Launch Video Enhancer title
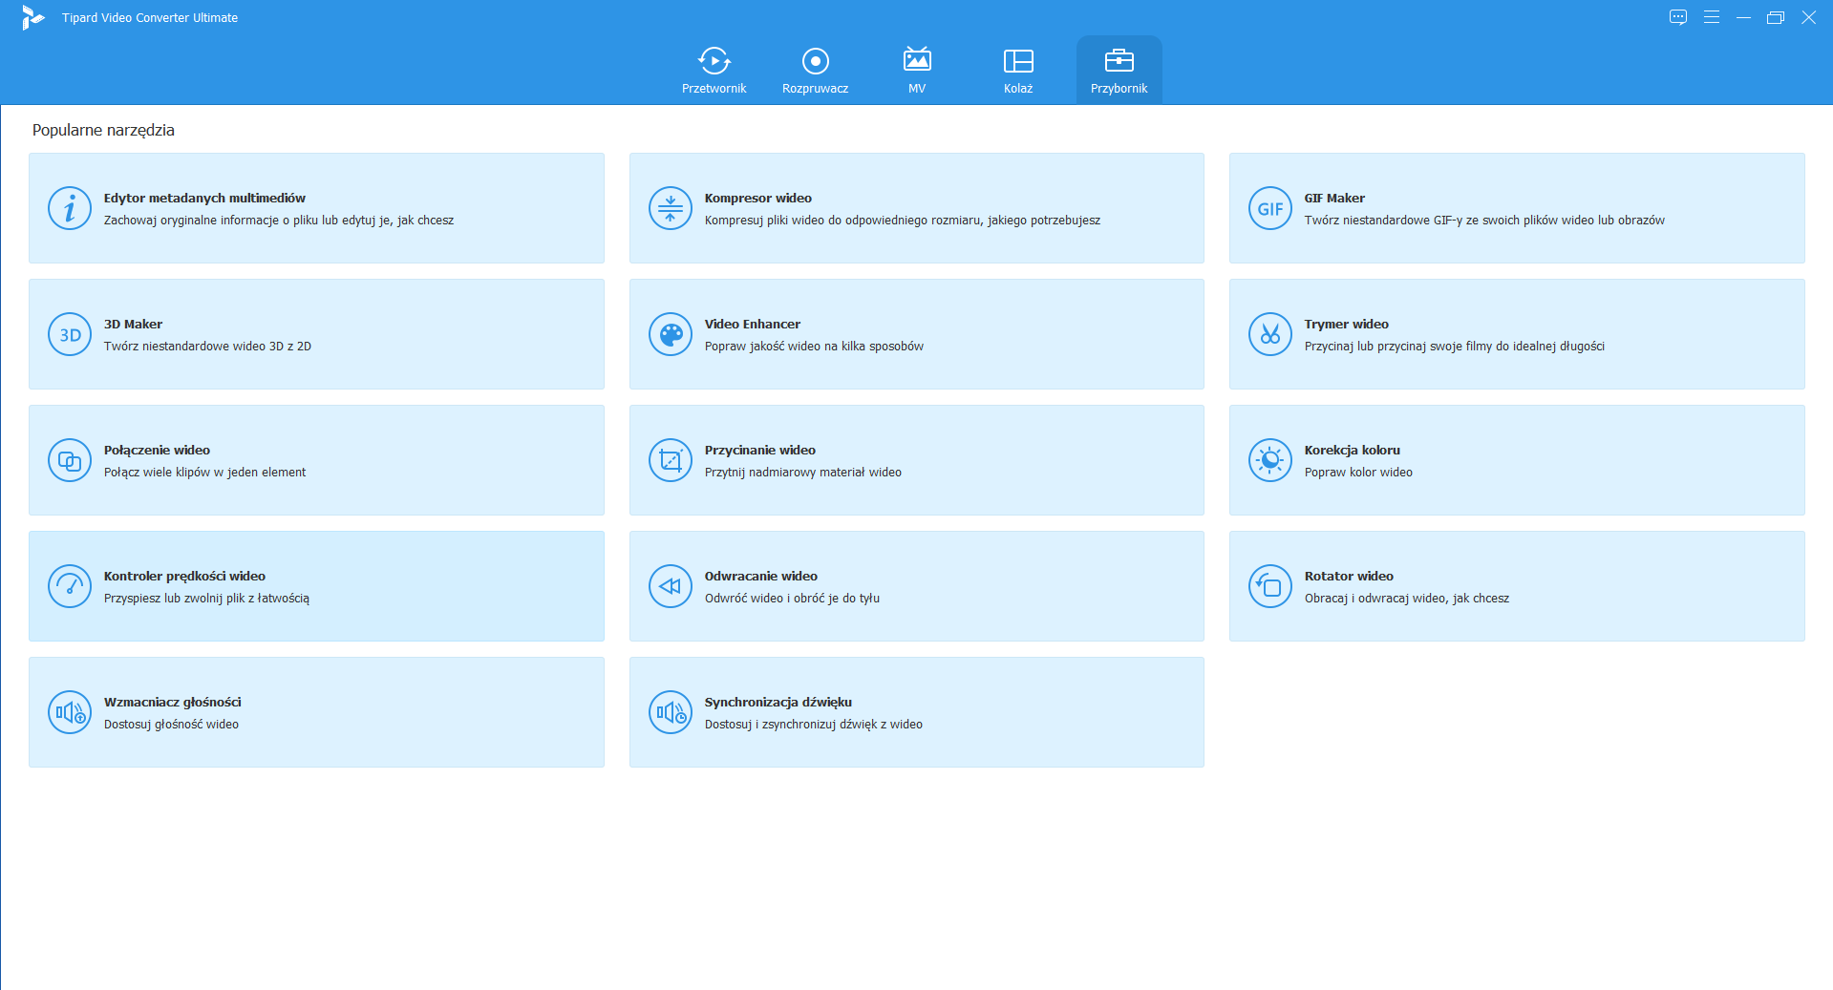The image size is (1833, 990). click(753, 324)
